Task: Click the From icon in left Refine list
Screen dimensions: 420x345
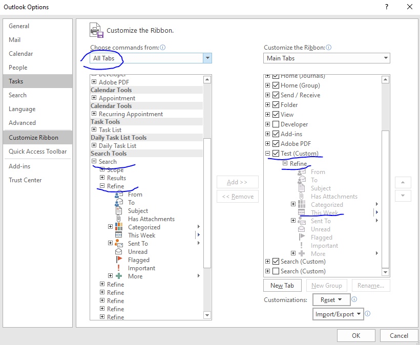Action: [119, 195]
